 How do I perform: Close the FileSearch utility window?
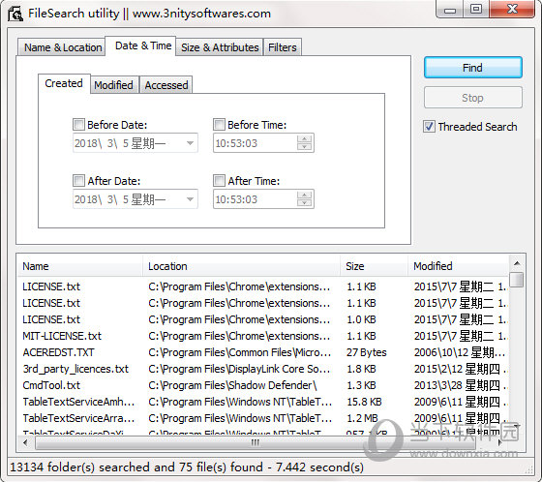tap(512, 10)
